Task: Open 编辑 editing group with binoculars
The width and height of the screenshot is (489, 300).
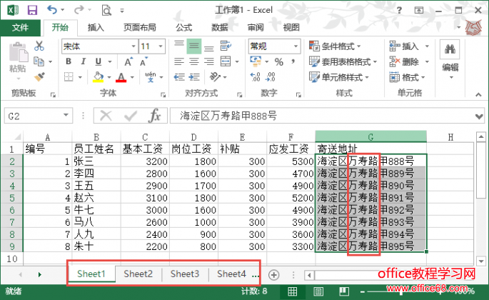Action: tap(450, 59)
